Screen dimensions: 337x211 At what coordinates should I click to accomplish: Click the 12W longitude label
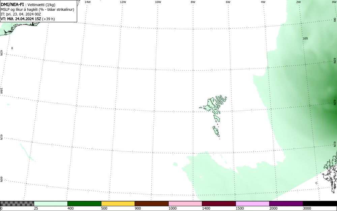[123, 2]
